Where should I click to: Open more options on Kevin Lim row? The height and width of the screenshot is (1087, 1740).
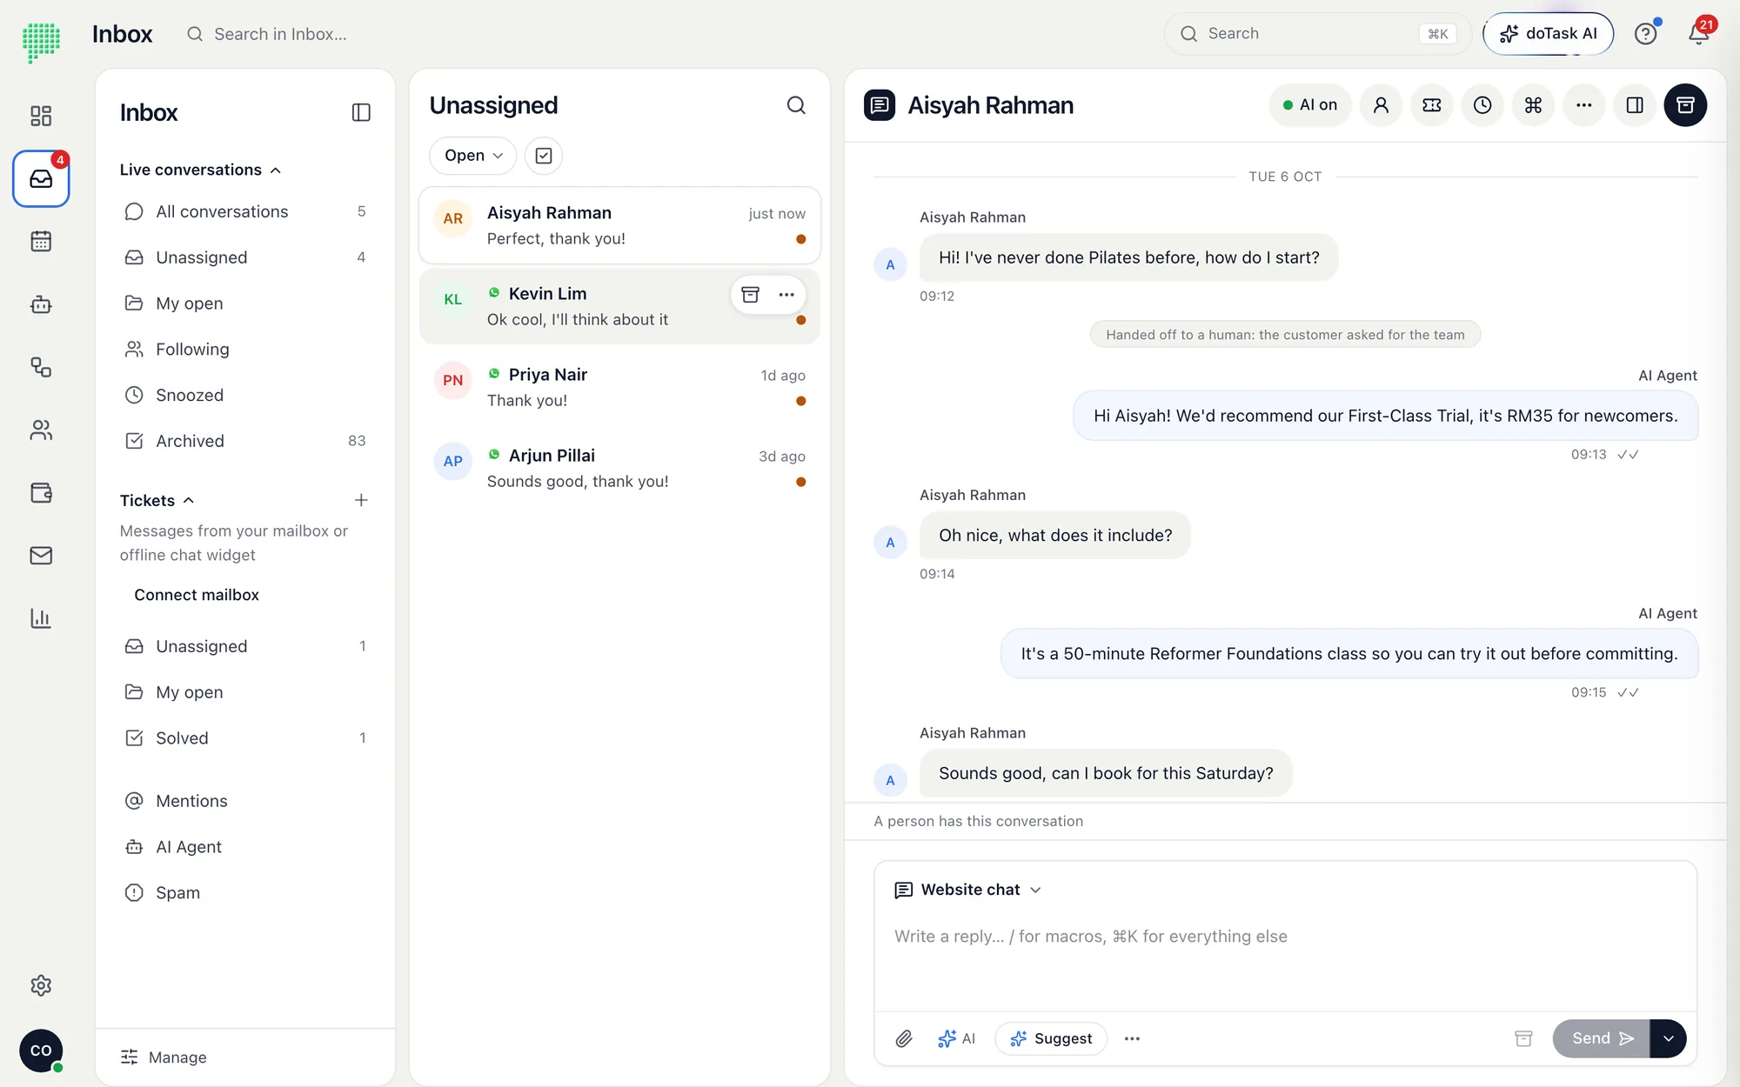coord(786,295)
